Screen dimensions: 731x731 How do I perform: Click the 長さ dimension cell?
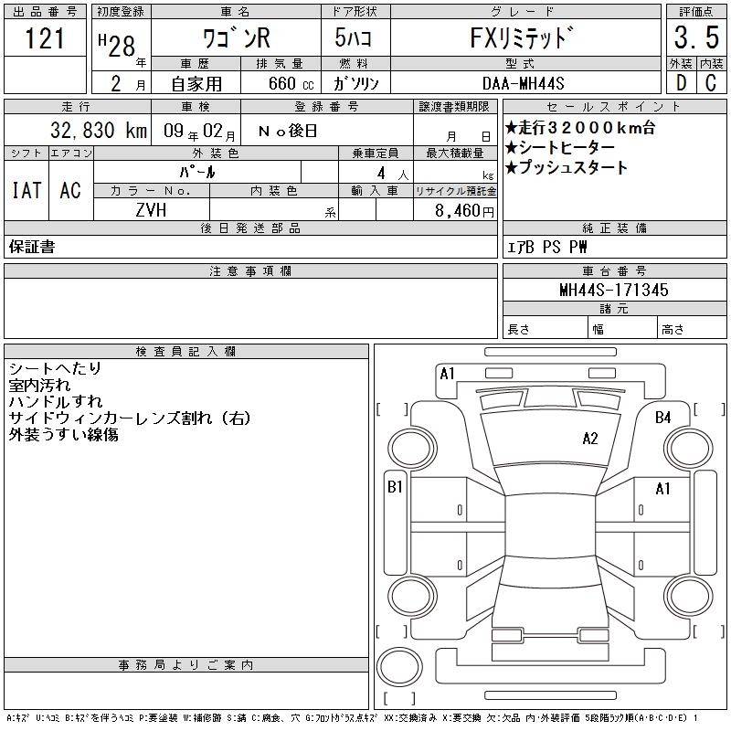(x=546, y=327)
